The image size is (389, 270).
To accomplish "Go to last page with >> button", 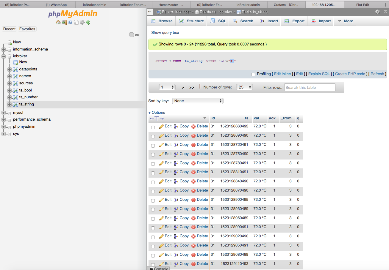I will pyautogui.click(x=192, y=88).
